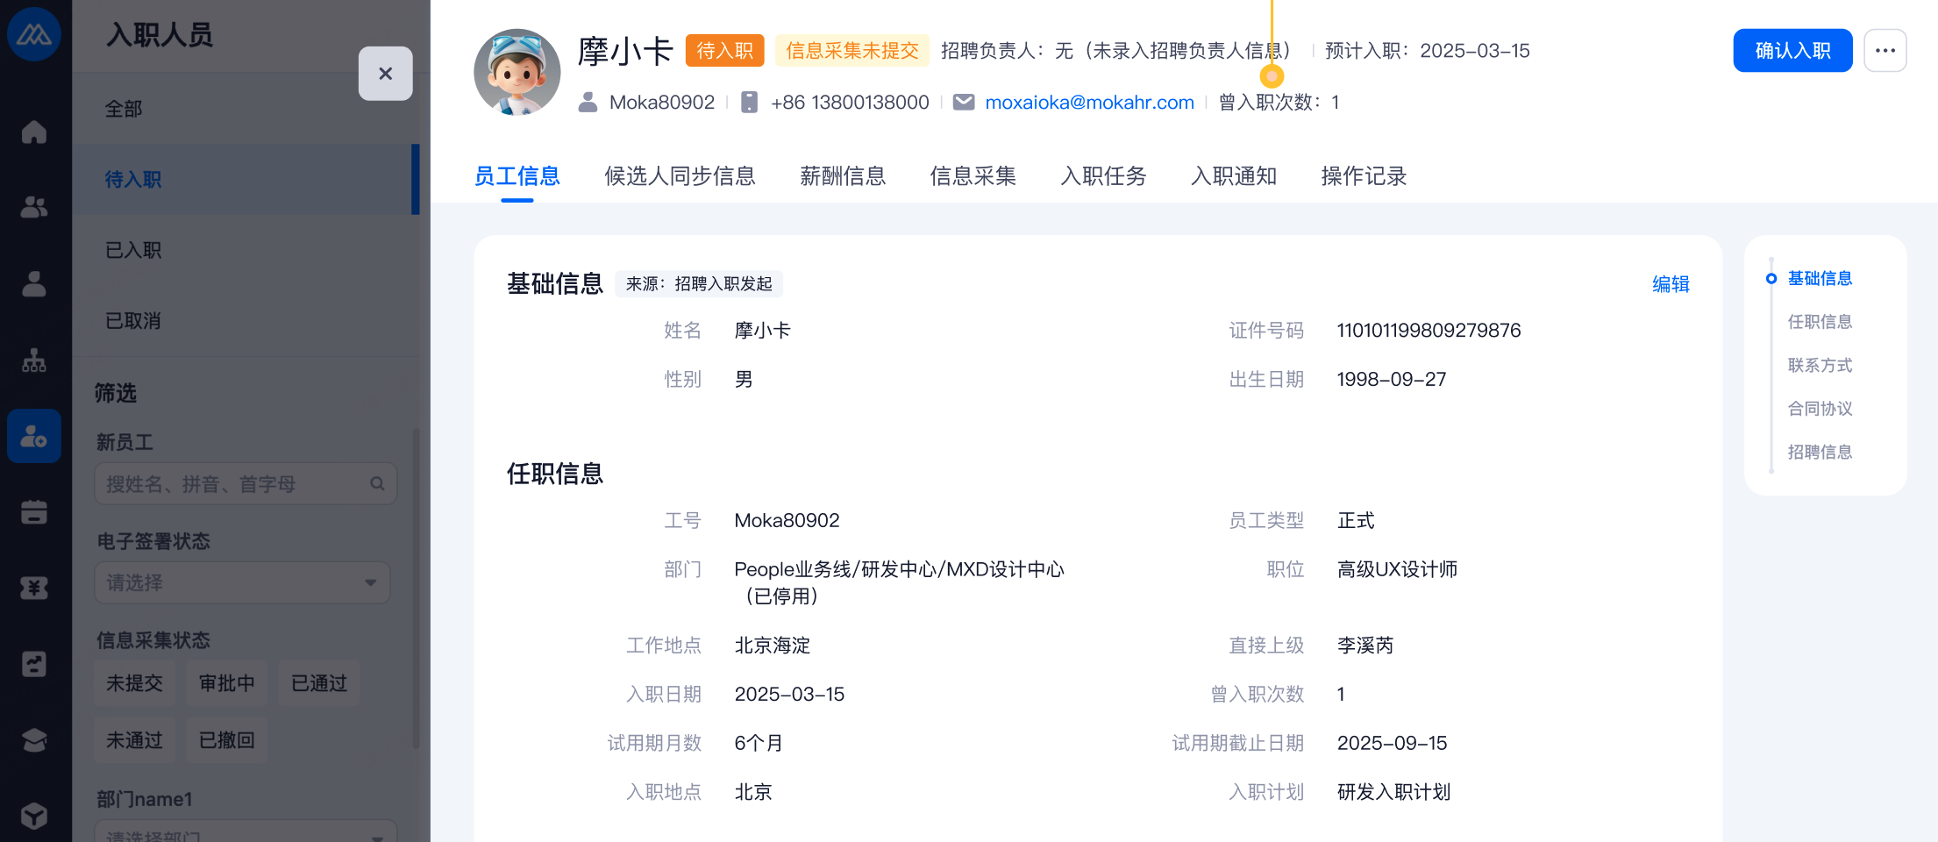The height and width of the screenshot is (842, 1938).
Task: Jump to 合同协议 in the anchor navigation
Action: click(x=1820, y=409)
